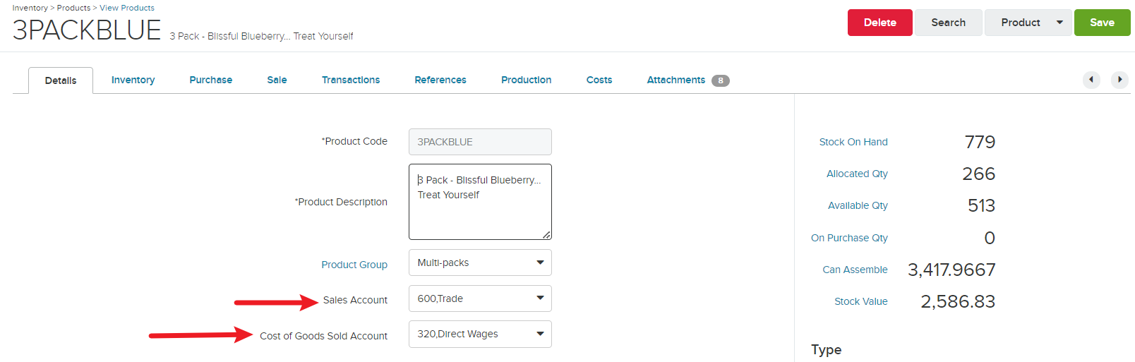The height and width of the screenshot is (362, 1135).
Task: Click the green Save button
Action: click(x=1102, y=23)
